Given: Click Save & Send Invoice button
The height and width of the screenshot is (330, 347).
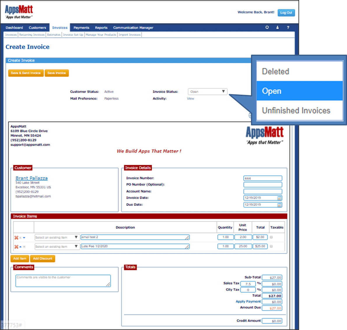Looking at the screenshot, I should (x=26, y=73).
